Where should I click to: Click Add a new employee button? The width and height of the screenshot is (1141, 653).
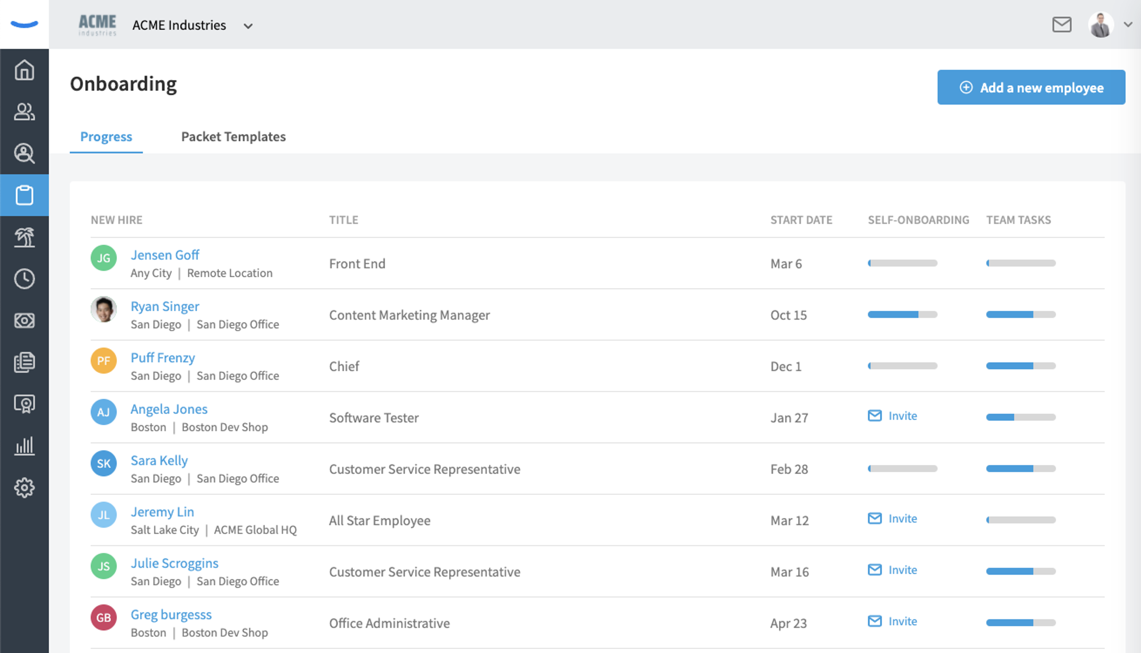pyautogui.click(x=1031, y=87)
